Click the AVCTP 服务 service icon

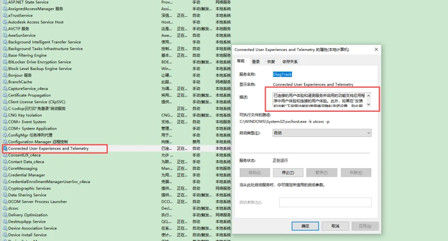coord(5,29)
